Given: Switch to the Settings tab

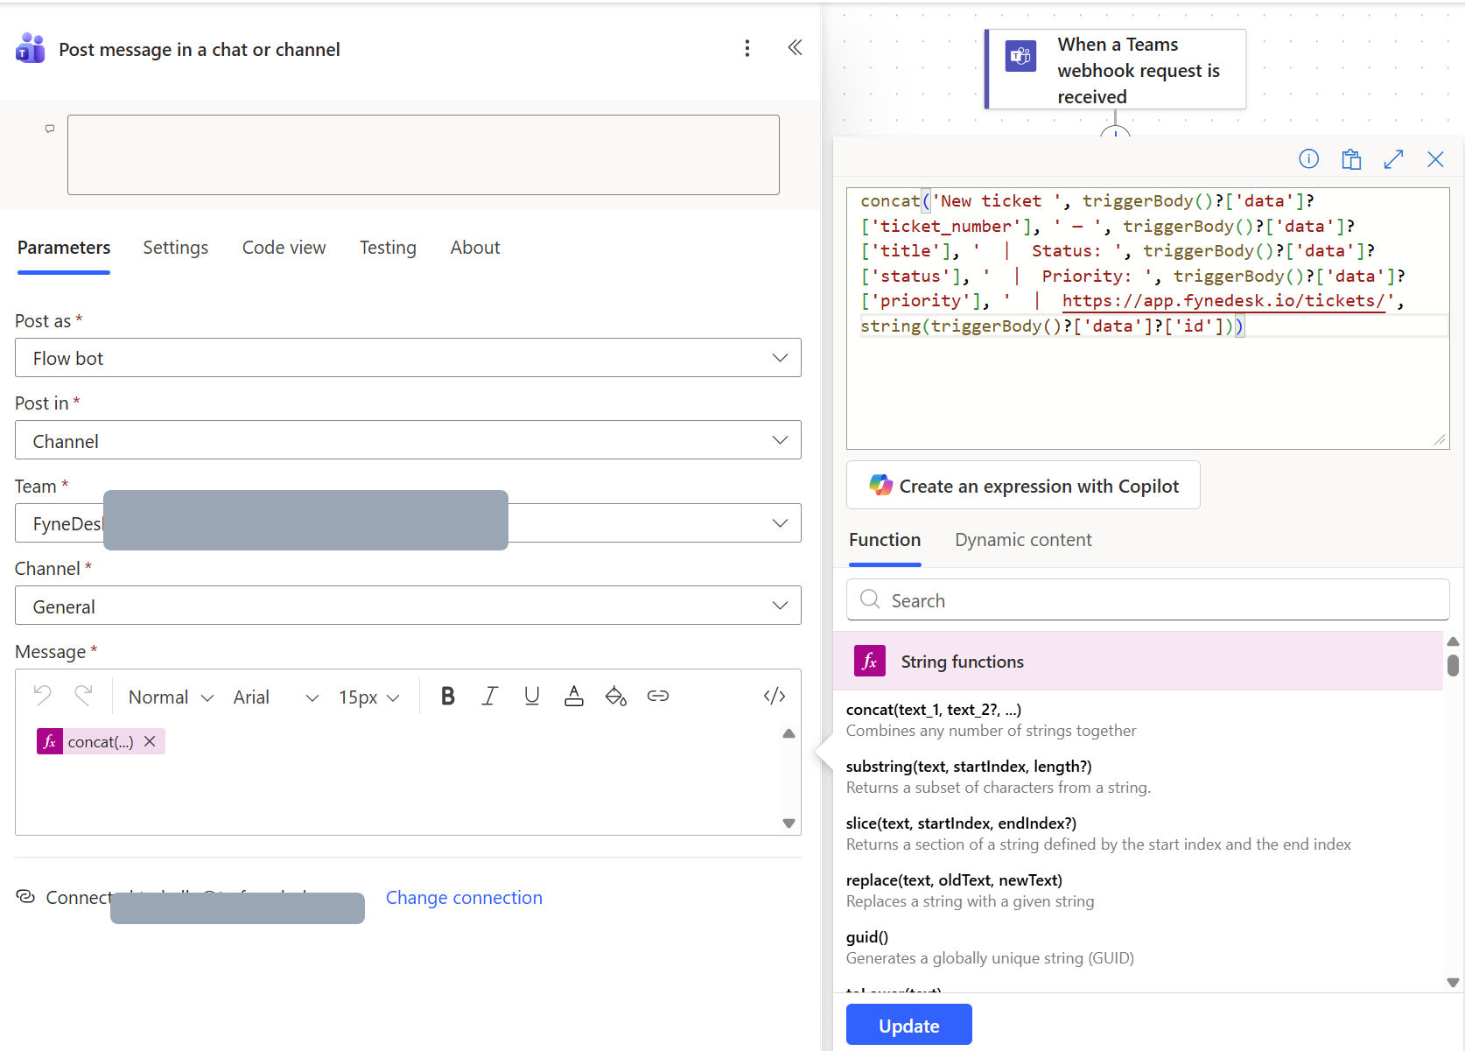Looking at the screenshot, I should click(176, 248).
